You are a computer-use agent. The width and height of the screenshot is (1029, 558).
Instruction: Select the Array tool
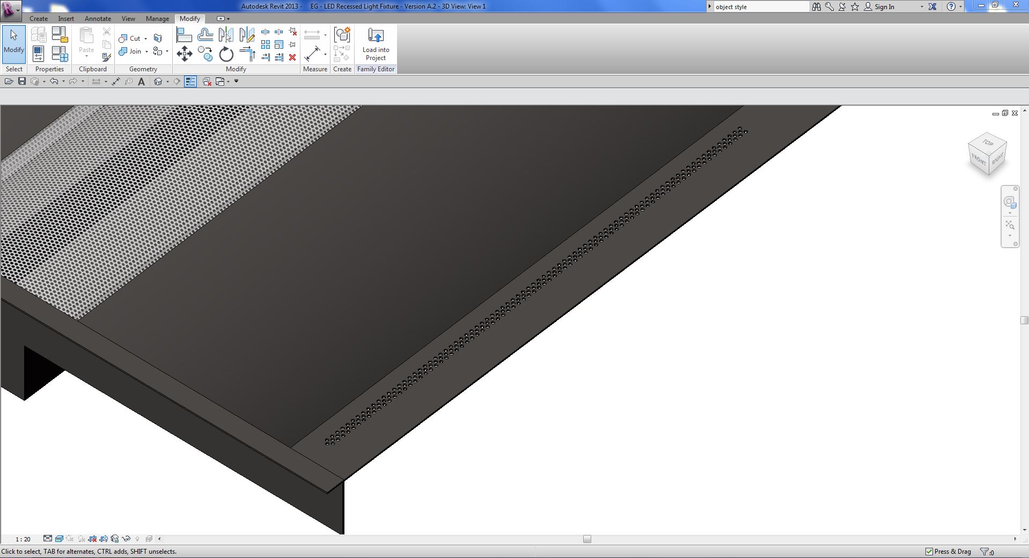tap(266, 44)
